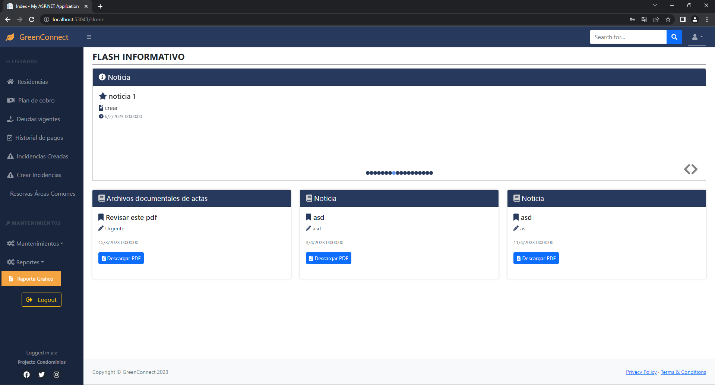Click the clock icon beside 6/2/2023
This screenshot has height=385, width=715.
(101, 116)
